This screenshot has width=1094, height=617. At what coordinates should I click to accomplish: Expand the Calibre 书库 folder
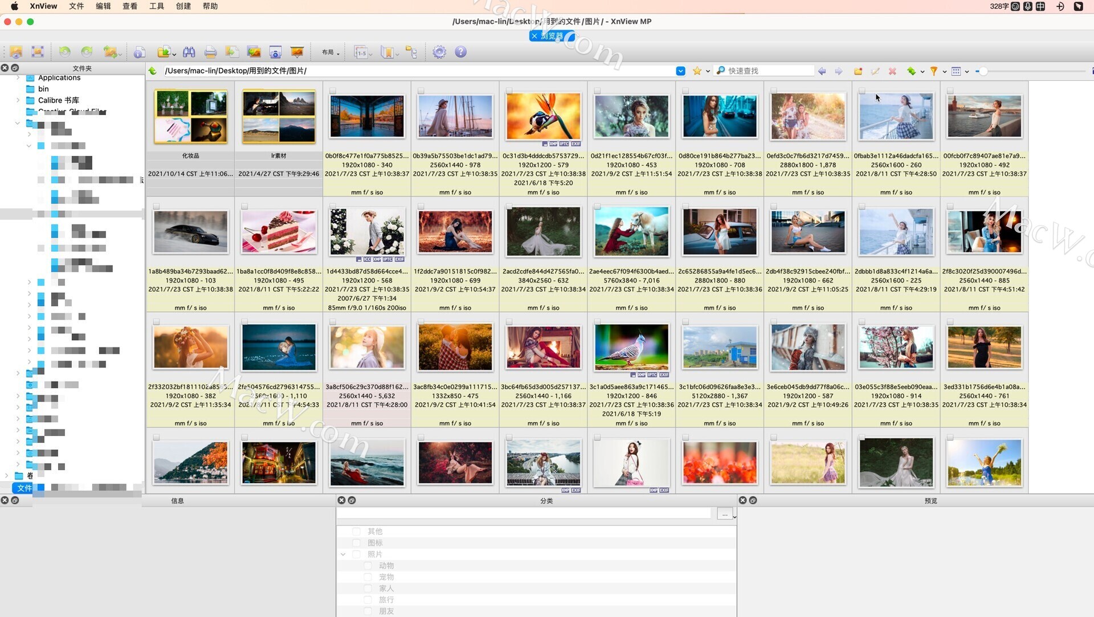[18, 100]
